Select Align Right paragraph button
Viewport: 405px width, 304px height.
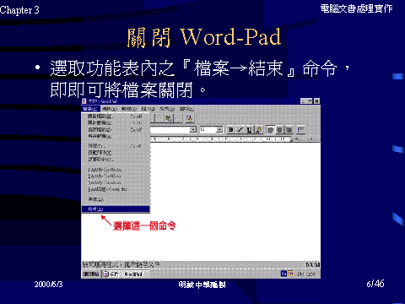(x=289, y=130)
